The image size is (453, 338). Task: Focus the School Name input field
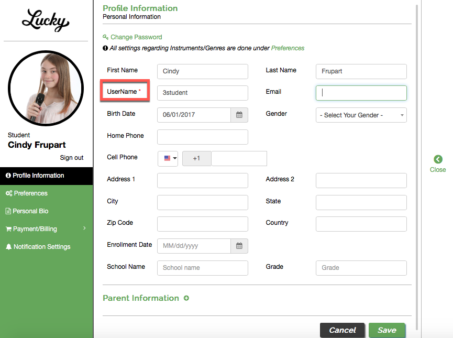coord(202,268)
